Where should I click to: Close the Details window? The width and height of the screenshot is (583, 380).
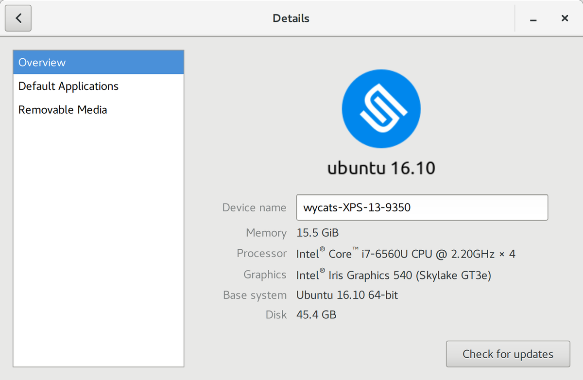(x=565, y=18)
